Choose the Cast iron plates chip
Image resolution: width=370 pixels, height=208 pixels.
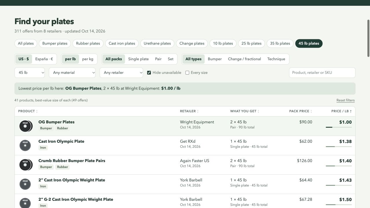(122, 43)
